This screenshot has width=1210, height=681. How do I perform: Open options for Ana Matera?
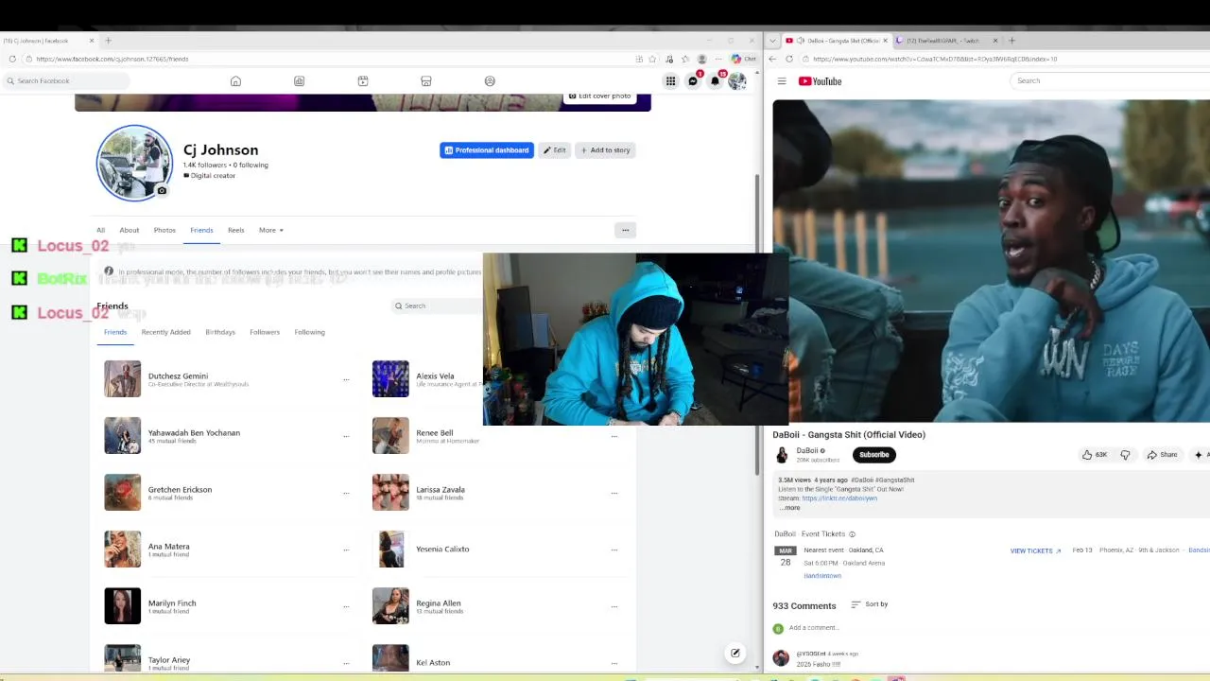346,550
